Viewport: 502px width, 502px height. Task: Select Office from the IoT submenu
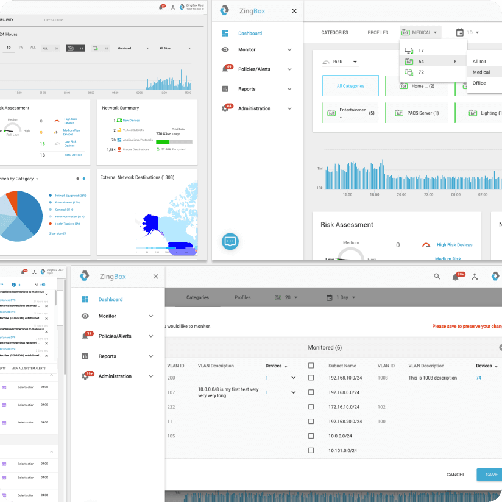coord(479,83)
